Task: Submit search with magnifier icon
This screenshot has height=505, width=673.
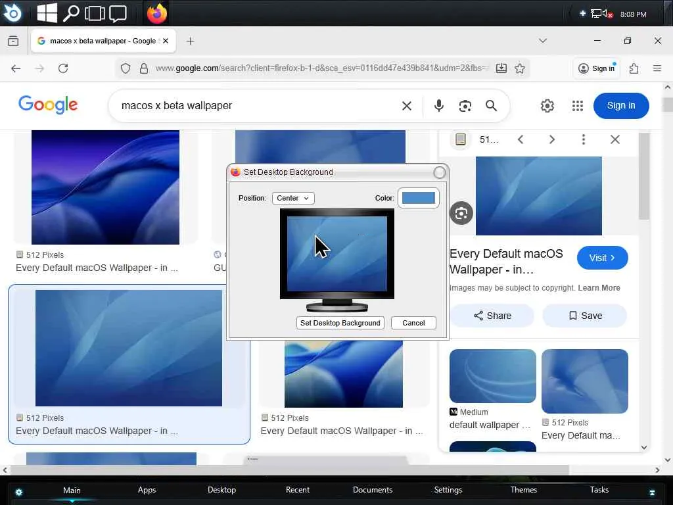Action: tap(491, 106)
